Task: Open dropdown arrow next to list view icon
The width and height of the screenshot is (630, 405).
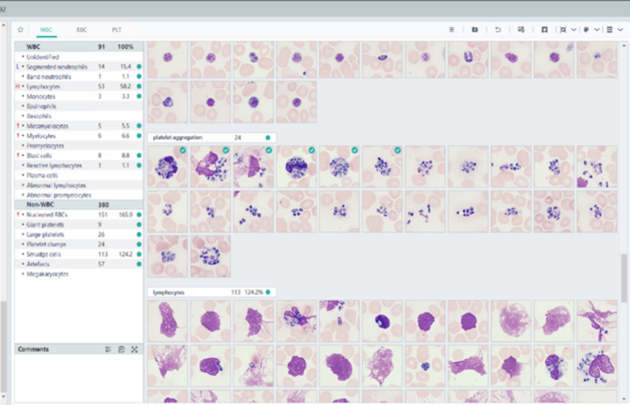Action: click(x=620, y=30)
